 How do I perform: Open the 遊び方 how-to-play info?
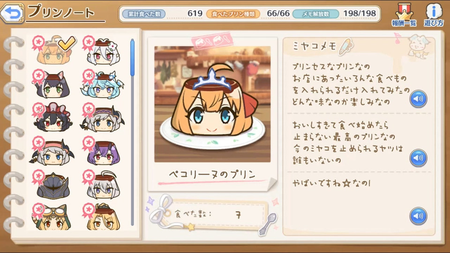tap(434, 15)
